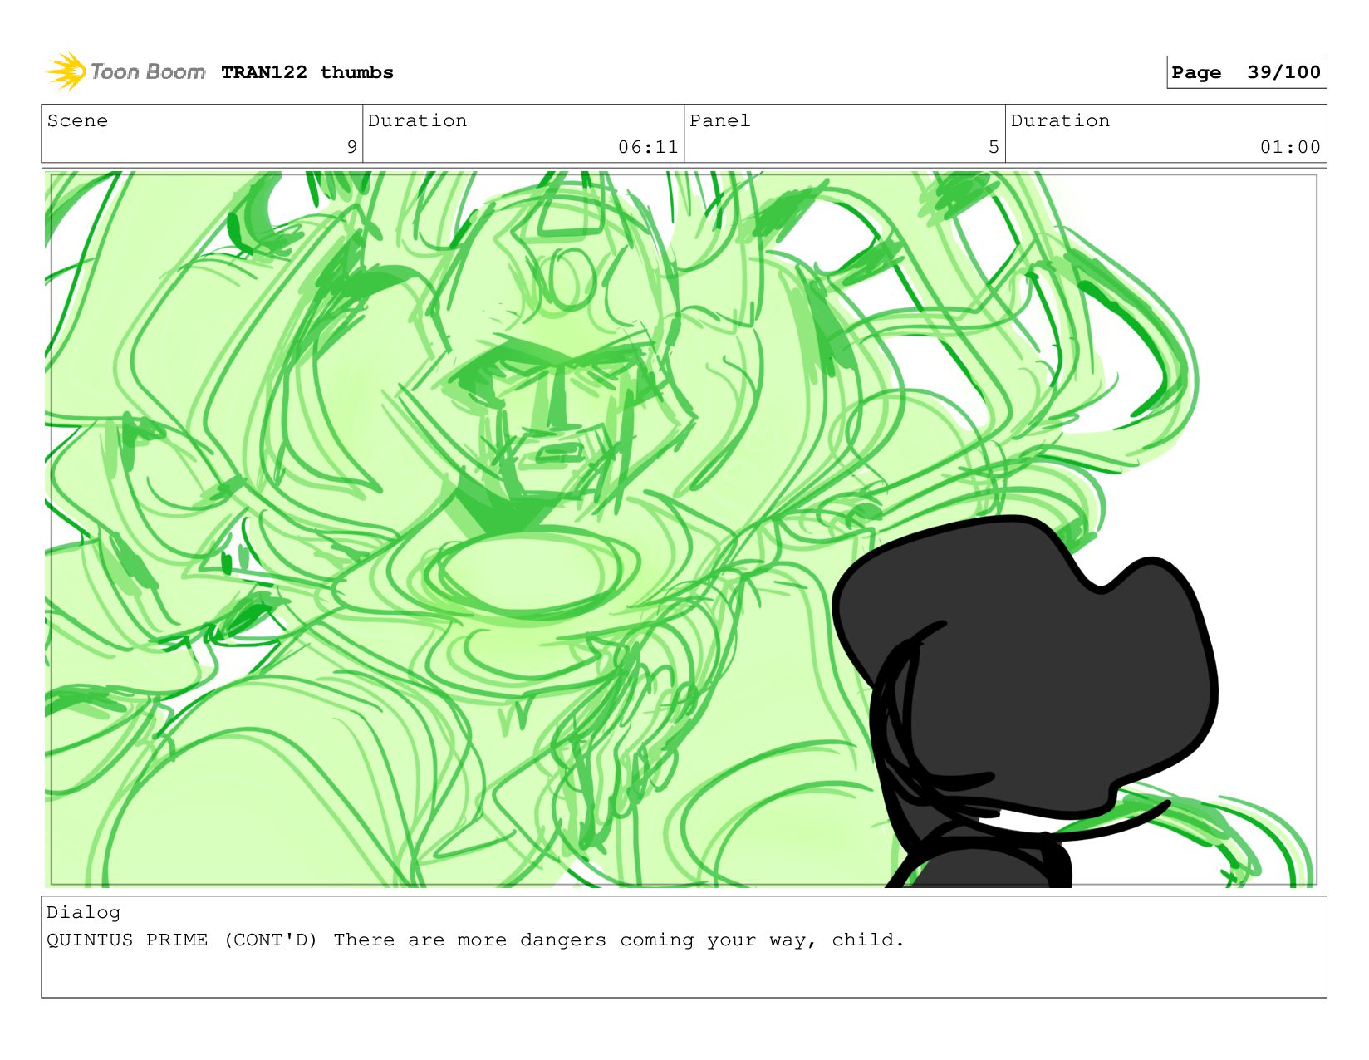Select the 'Dialog' label text
The image size is (1369, 1060).
coord(84,912)
